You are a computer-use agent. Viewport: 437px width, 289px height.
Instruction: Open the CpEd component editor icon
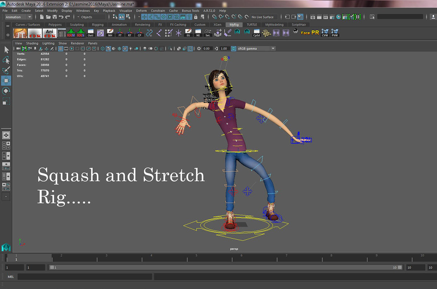256,33
